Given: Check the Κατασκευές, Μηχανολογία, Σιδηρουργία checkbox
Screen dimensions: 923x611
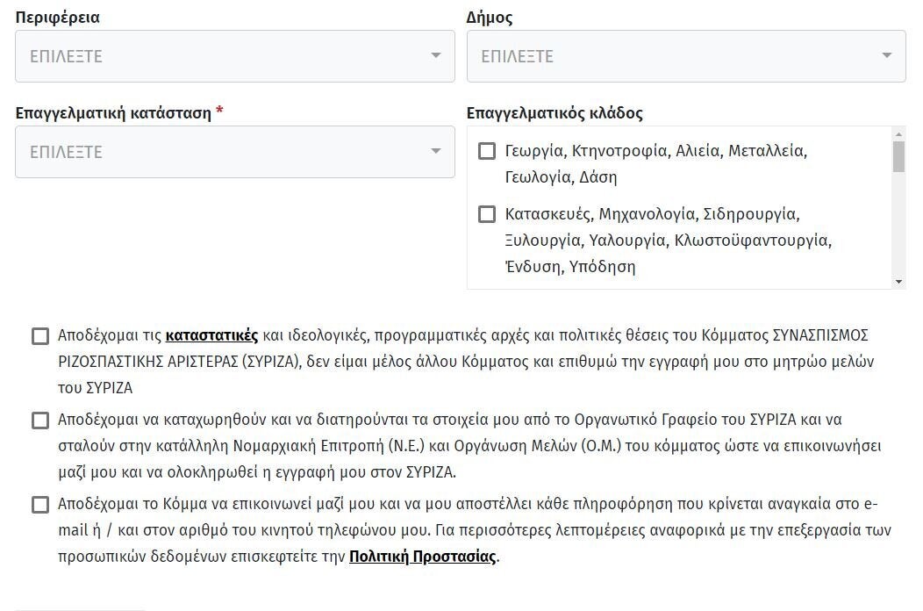Looking at the screenshot, I should tap(487, 214).
